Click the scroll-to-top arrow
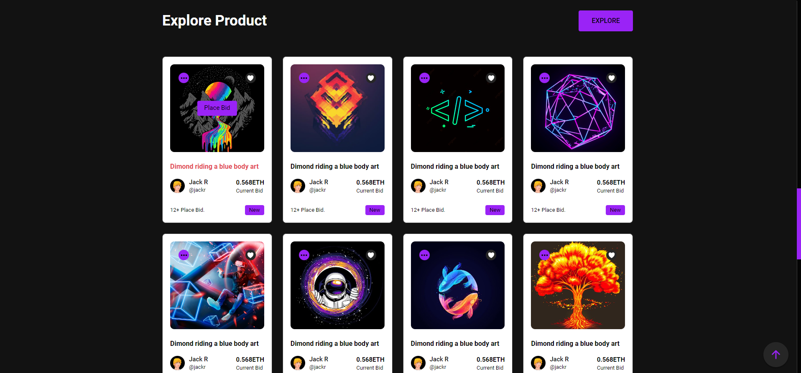 tap(775, 354)
